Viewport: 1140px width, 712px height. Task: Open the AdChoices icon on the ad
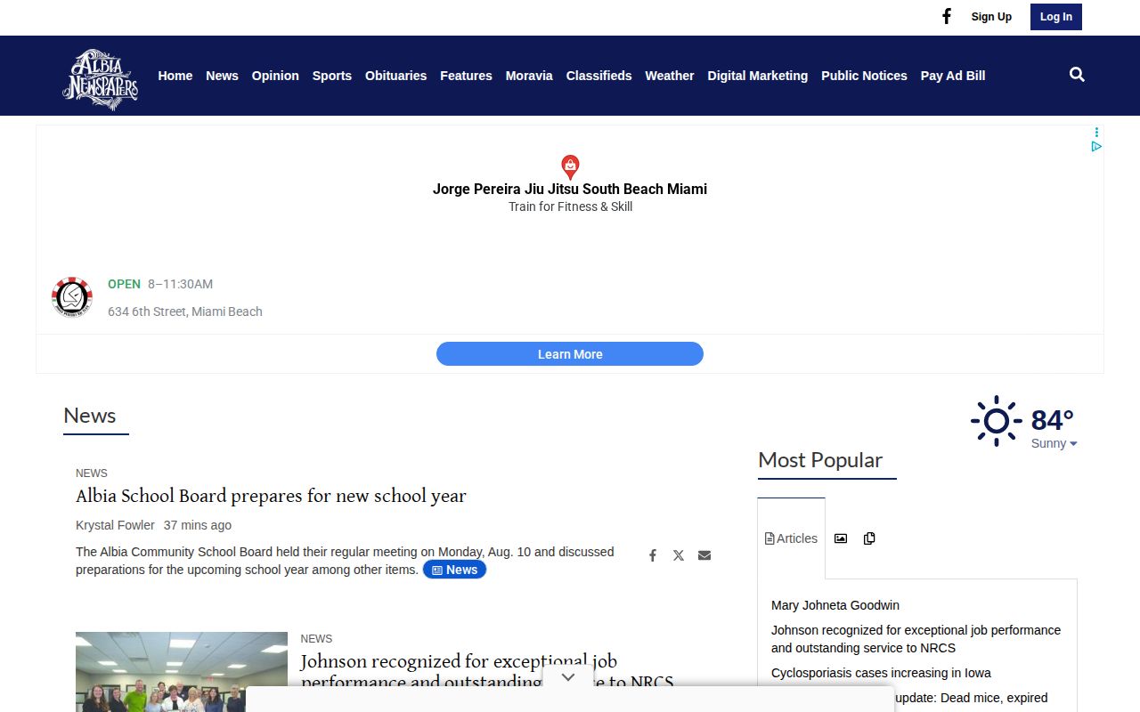[1096, 146]
